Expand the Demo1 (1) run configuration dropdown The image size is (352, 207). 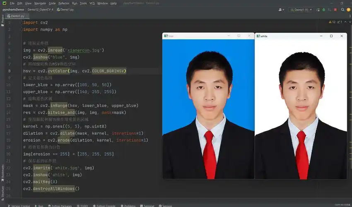click(x=303, y=10)
